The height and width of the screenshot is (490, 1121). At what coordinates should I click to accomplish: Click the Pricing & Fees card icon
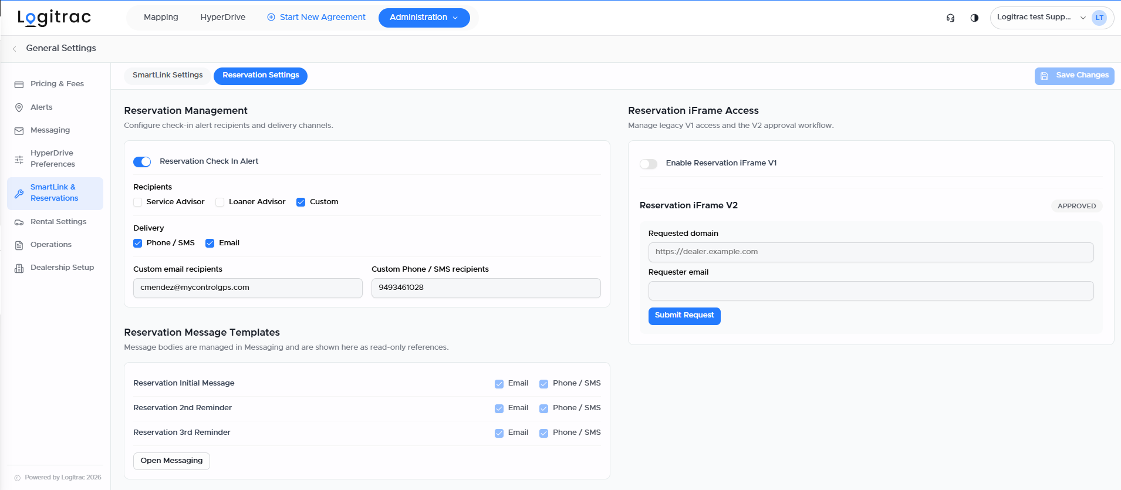coord(19,85)
